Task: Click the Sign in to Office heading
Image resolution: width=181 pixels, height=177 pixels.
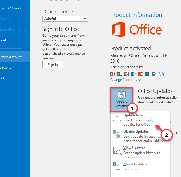Action: [61, 29]
